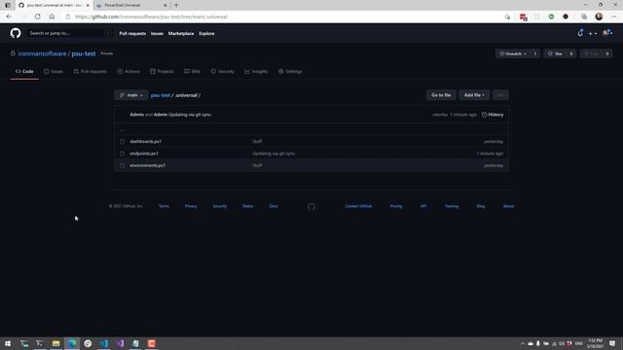Open the Wiki tab
Viewport: 623px width, 350px height.
tap(193, 71)
